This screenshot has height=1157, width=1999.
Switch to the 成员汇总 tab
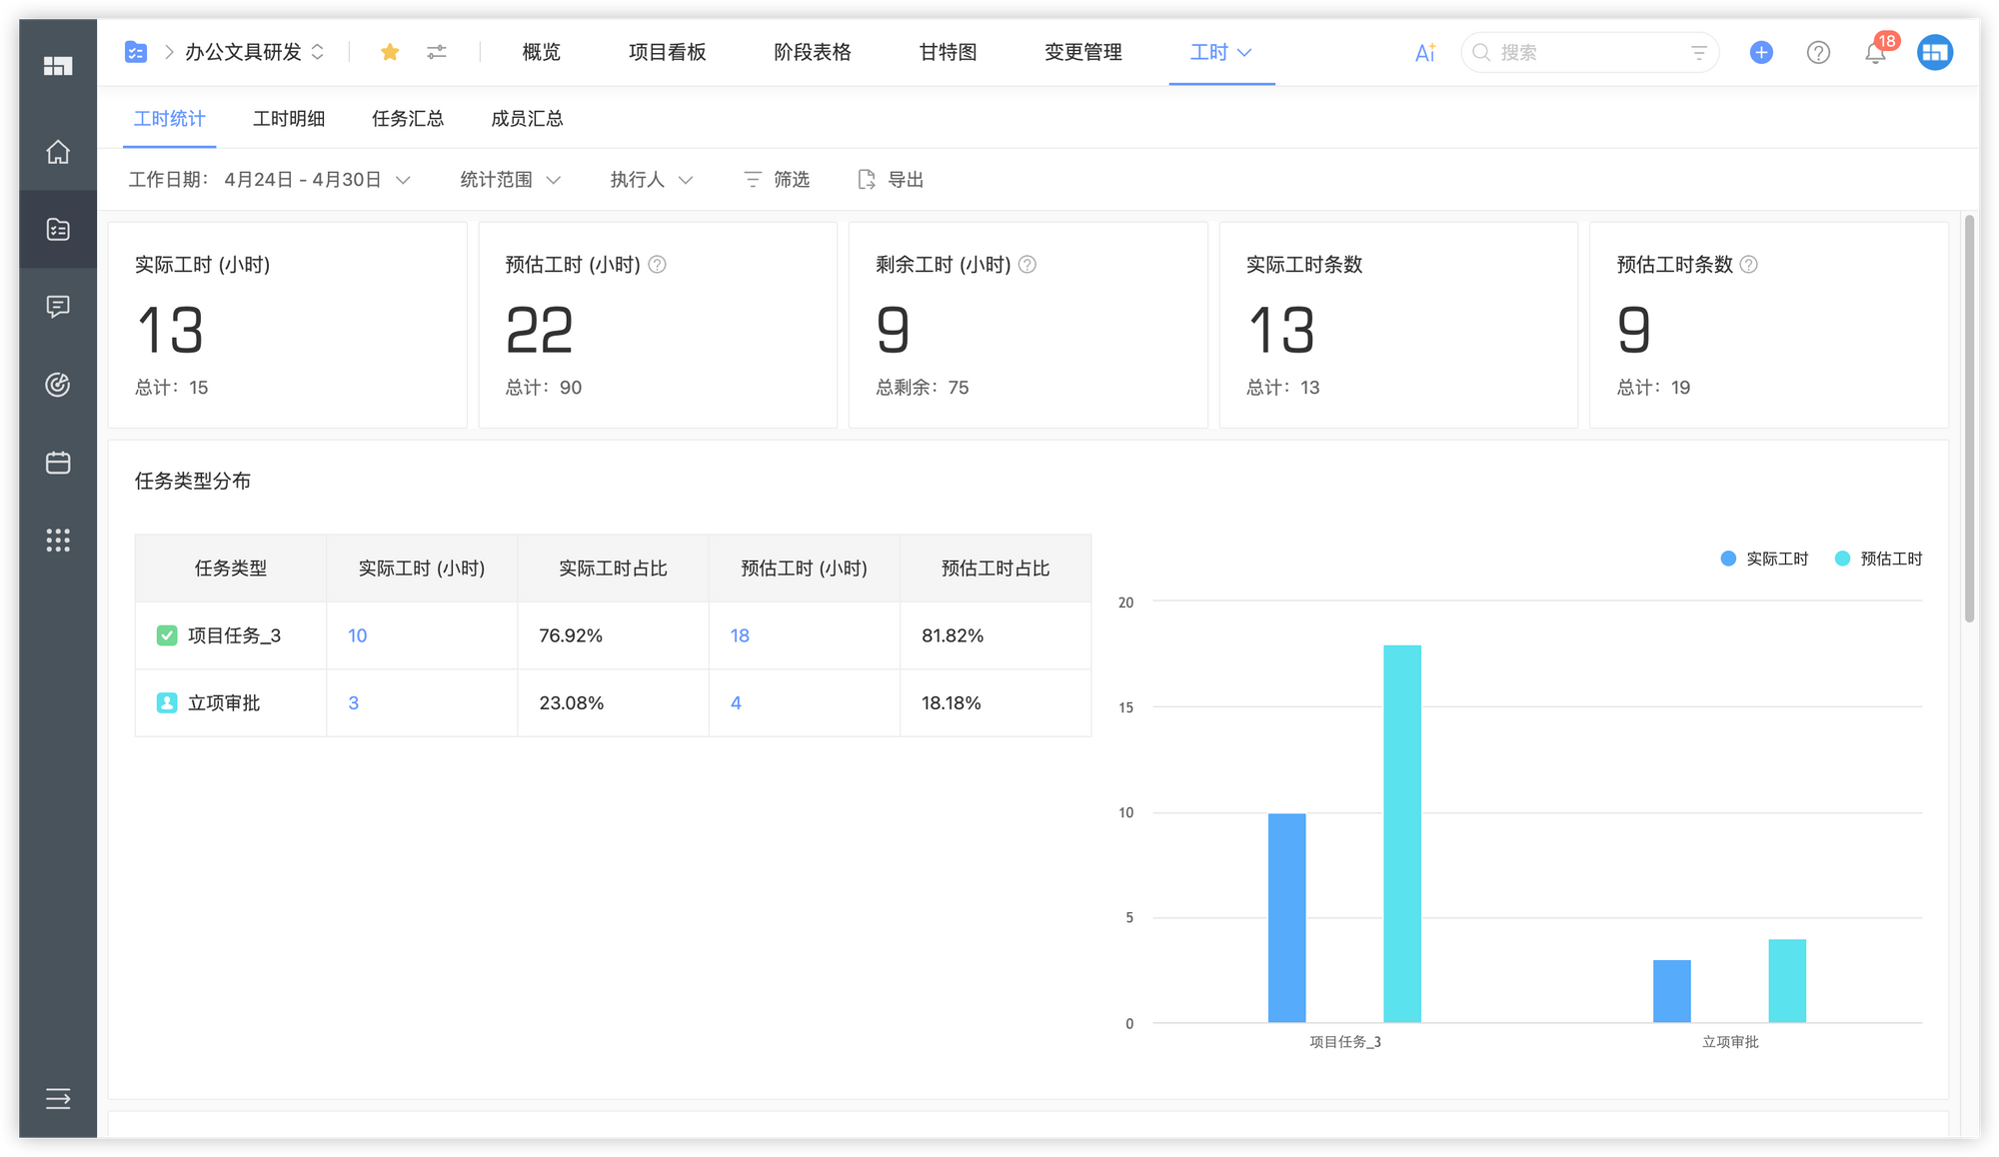(526, 118)
